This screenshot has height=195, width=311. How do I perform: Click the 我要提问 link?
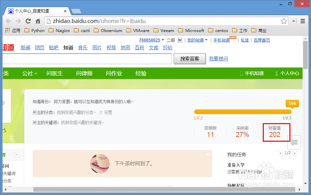coord(218,59)
